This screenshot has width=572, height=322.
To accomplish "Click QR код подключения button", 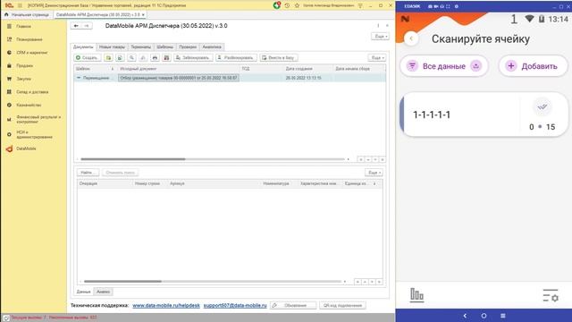I will point(342,305).
